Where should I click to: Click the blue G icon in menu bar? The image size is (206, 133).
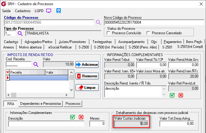coord(59,11)
